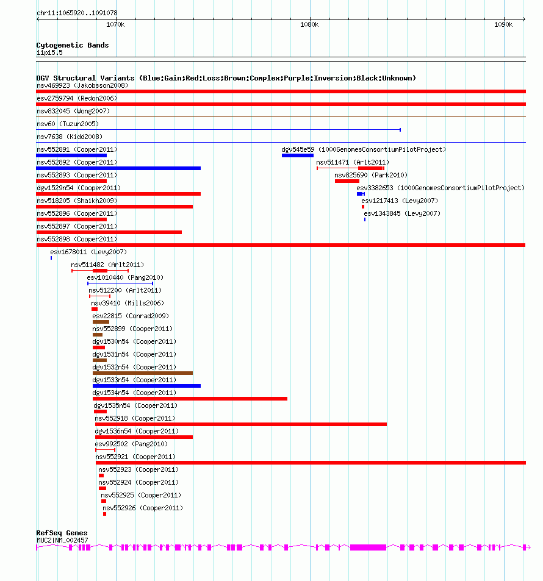
Task: Click nsv552896 (Cooper2011) label
Action: pyautogui.click(x=77, y=213)
